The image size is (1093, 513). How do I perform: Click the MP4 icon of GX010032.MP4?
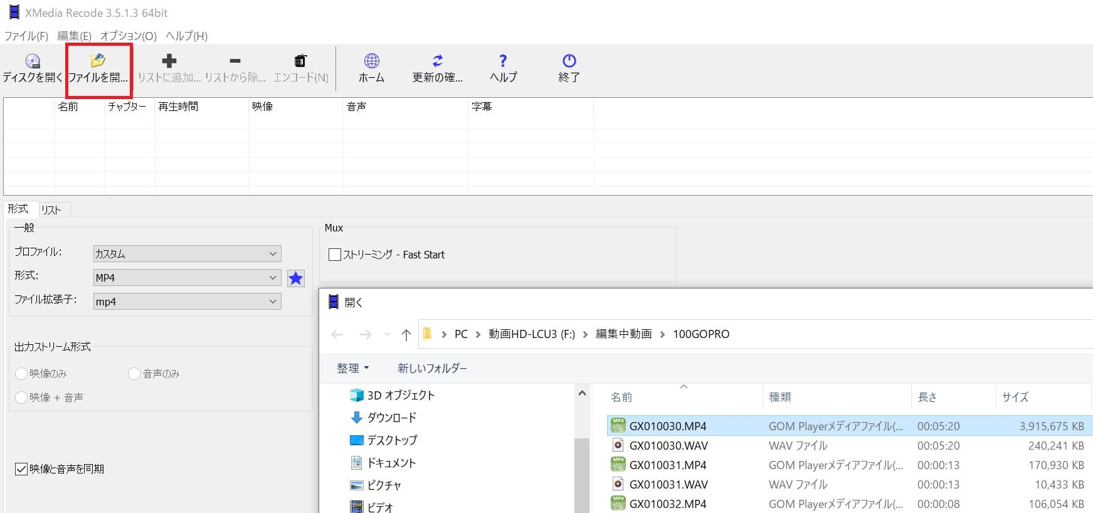tap(618, 504)
